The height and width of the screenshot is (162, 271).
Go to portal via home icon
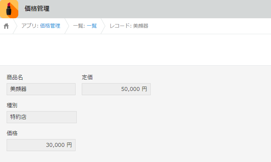[x=6, y=26]
